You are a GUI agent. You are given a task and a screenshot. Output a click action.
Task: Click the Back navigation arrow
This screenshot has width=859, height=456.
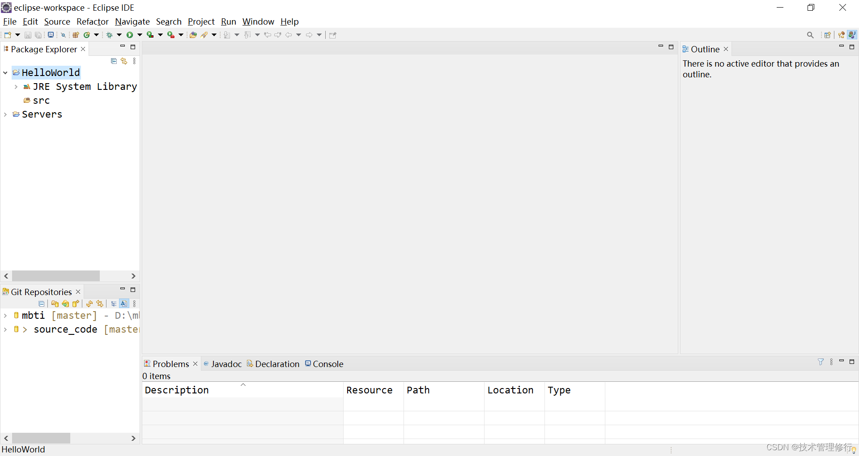[x=289, y=35]
